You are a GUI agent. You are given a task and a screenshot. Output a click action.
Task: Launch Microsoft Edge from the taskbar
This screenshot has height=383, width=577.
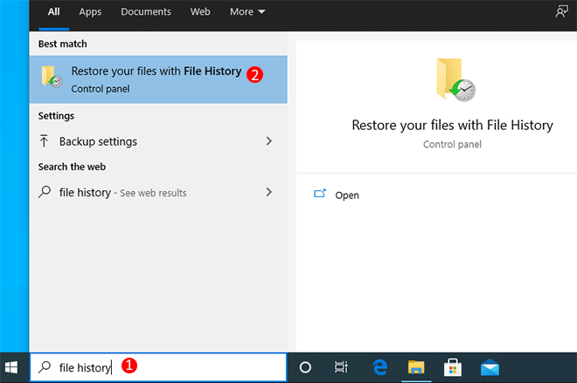379,367
